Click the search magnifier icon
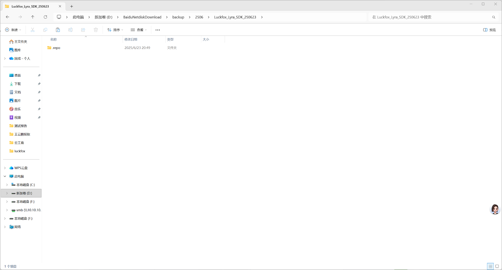This screenshot has height=270, width=502. pyautogui.click(x=494, y=17)
